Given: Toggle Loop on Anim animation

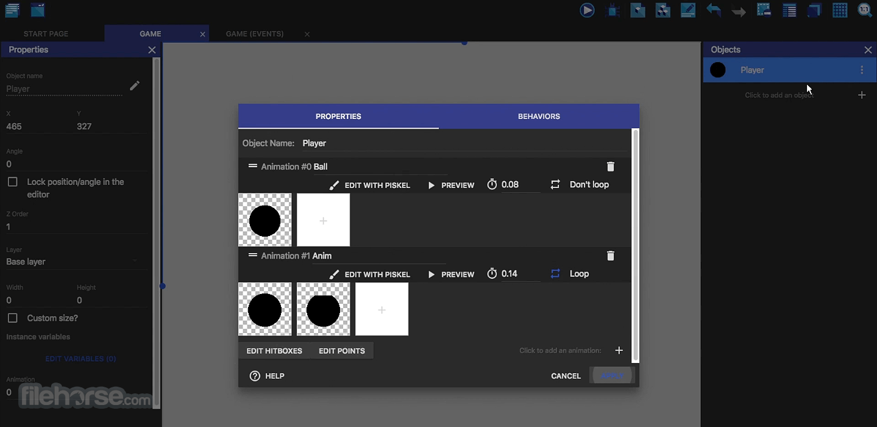Looking at the screenshot, I should tap(570, 273).
